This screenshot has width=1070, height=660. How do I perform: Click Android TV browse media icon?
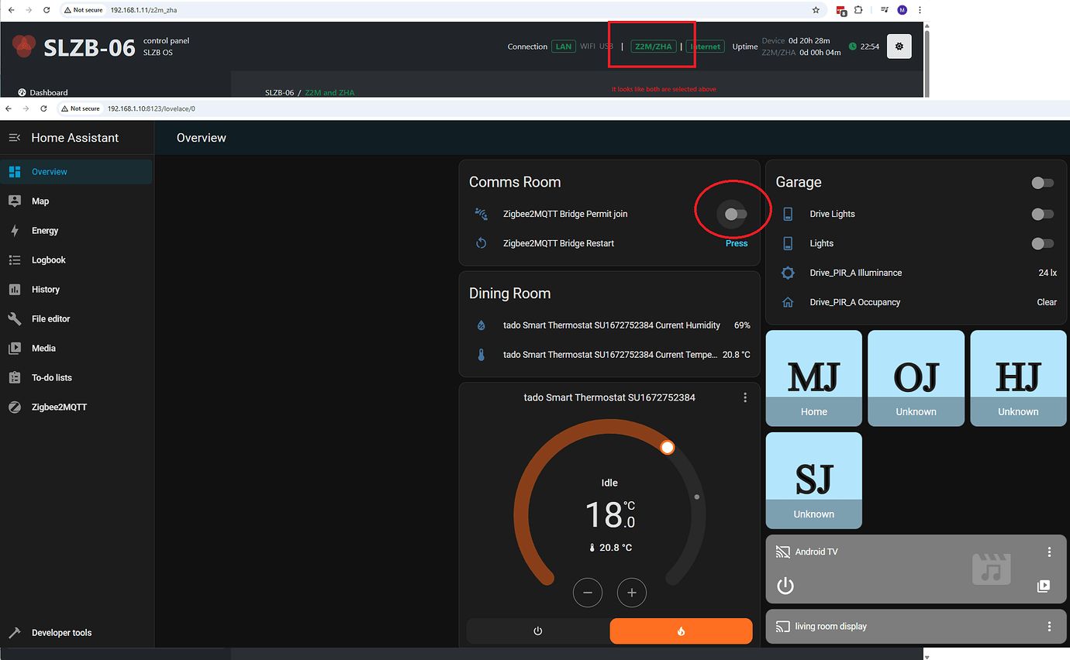[x=1043, y=586]
